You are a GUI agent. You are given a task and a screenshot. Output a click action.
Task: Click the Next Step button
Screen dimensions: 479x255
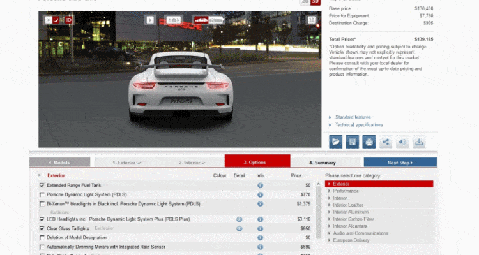click(400, 163)
